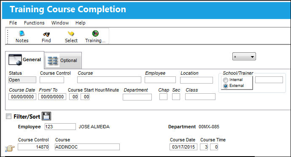
Task: Click the Course filter input field
Action: [109, 80]
